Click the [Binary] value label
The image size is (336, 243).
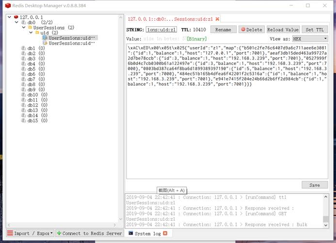(x=197, y=39)
